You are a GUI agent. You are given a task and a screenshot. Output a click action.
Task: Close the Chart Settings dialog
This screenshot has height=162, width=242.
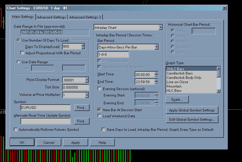pos(225,8)
